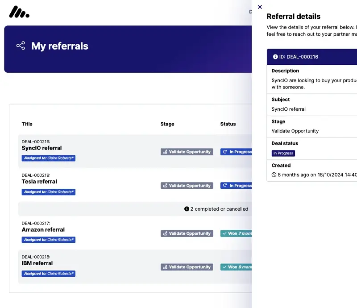Close the Referral details panel

(x=260, y=7)
